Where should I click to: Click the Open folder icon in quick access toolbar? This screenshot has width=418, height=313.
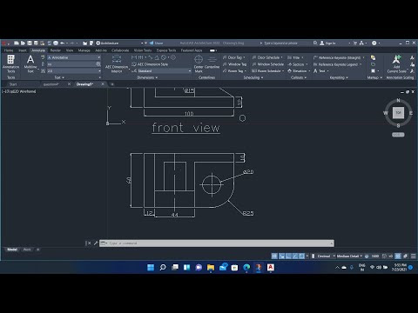(23, 43)
